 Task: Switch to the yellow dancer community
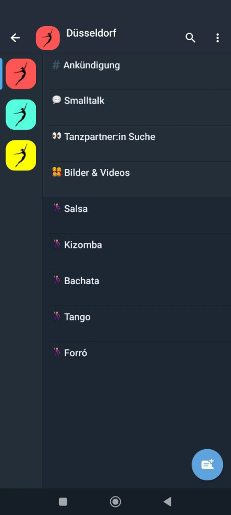(x=21, y=155)
